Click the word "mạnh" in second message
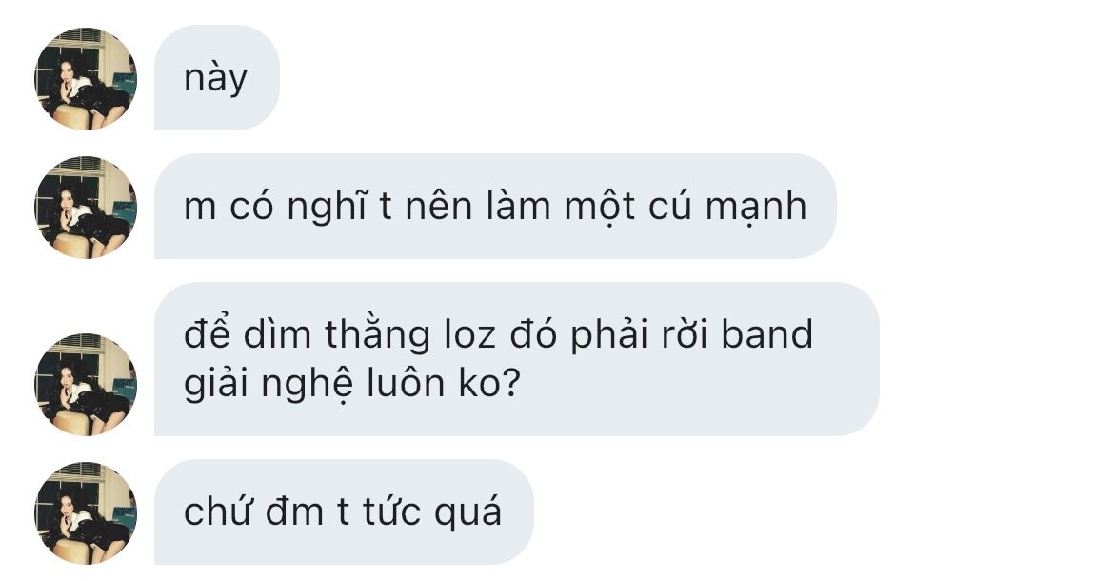Screen dimensions: 1114x581 tap(756, 207)
